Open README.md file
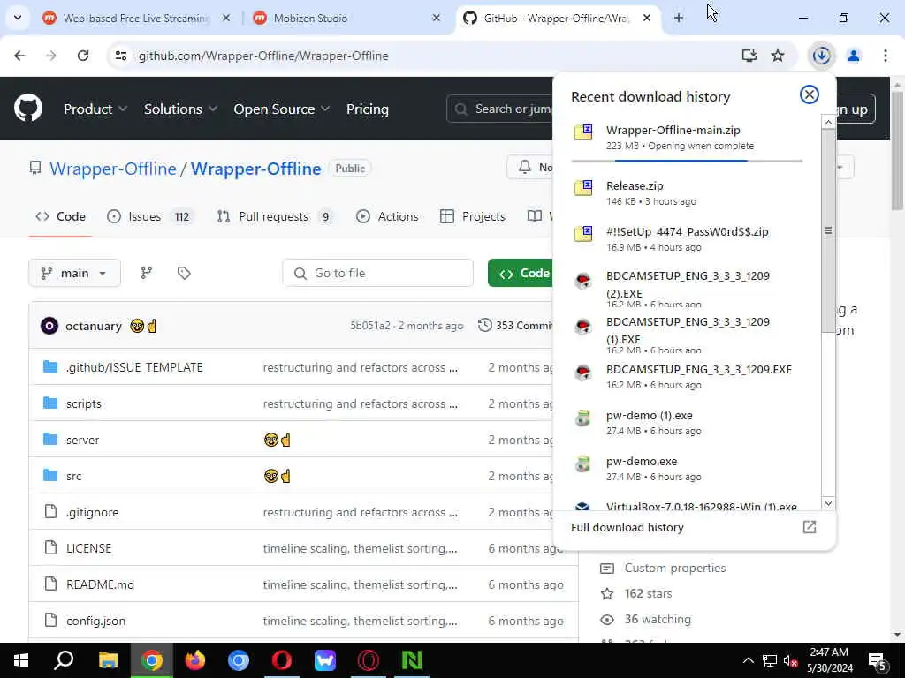This screenshot has height=678, width=905. pos(100,584)
